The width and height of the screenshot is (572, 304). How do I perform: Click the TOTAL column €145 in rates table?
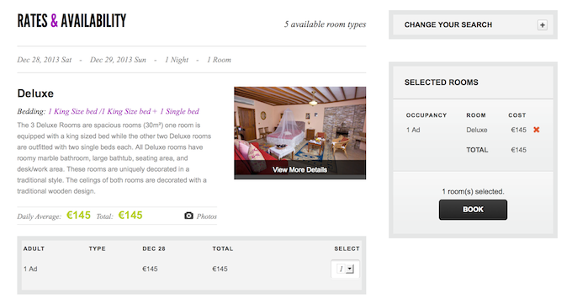220,269
